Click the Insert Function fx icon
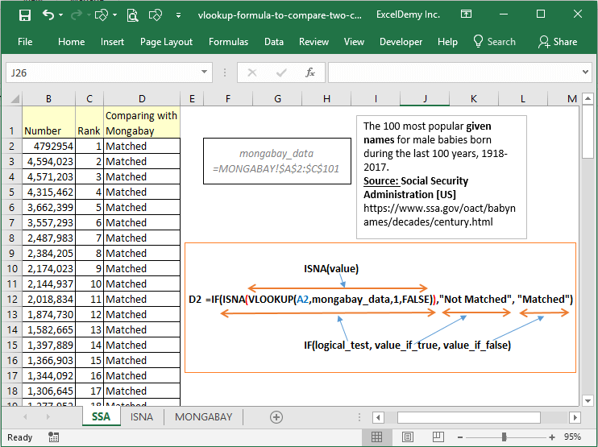 click(310, 72)
